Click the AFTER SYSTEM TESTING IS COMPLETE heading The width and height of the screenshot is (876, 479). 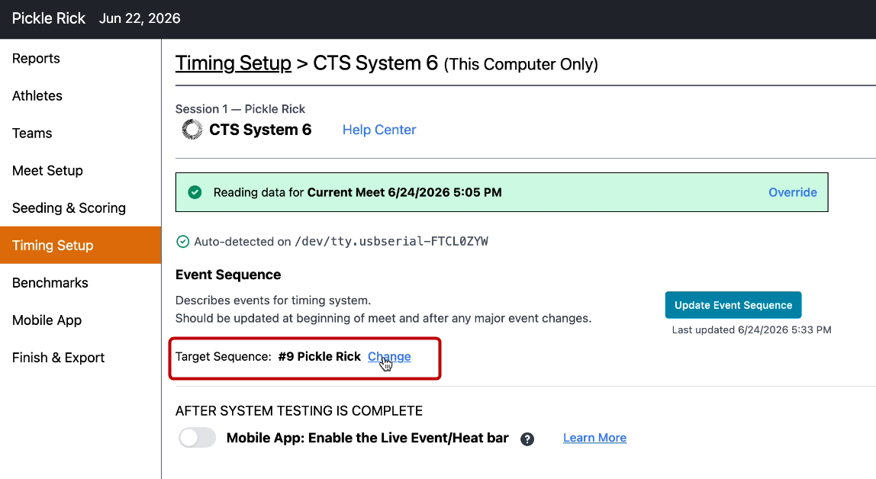[x=299, y=411]
